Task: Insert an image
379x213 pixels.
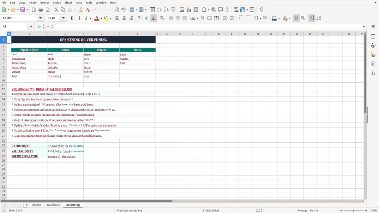Action: point(182,10)
